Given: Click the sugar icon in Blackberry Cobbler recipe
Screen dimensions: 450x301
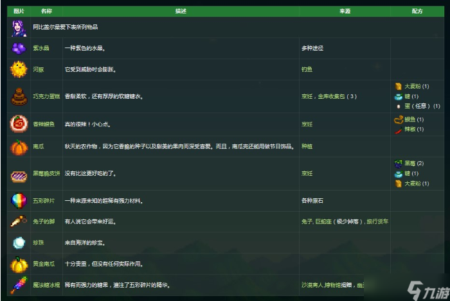Looking at the screenshot, I should [x=399, y=174].
